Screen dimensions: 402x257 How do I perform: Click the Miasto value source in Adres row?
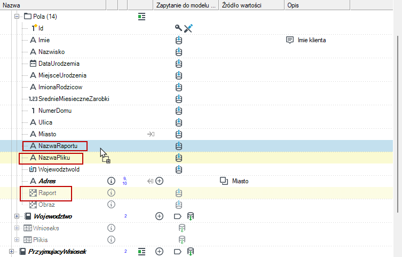[240, 181]
